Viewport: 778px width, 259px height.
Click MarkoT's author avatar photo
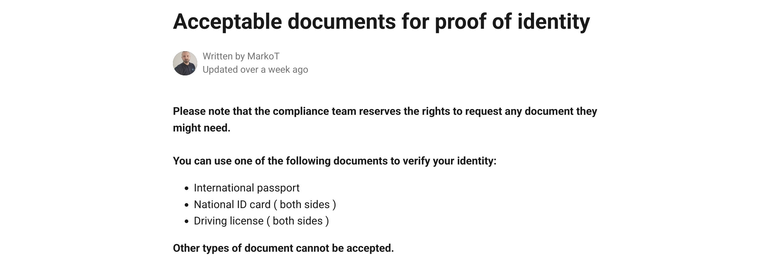coord(185,63)
